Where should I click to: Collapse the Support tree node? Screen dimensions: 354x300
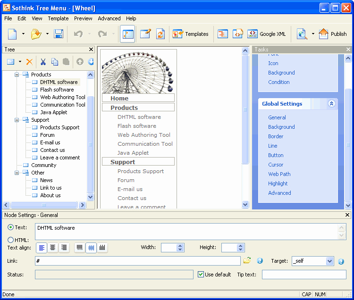[x=17, y=120]
